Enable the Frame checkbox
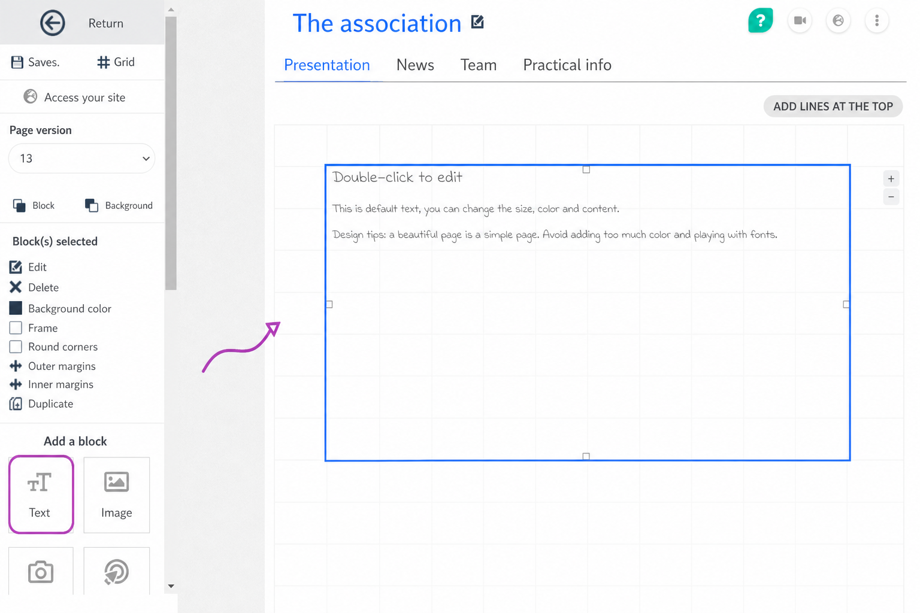920x613 pixels. point(16,328)
